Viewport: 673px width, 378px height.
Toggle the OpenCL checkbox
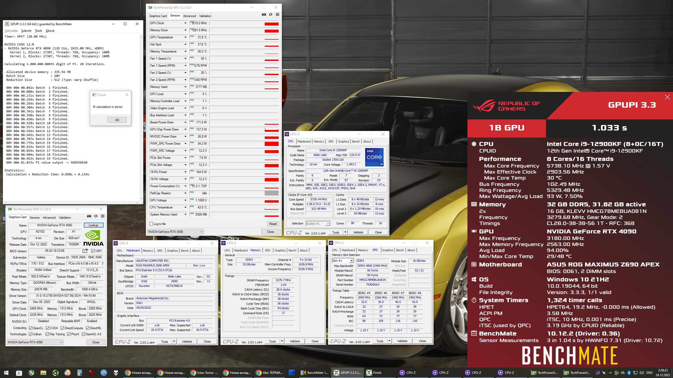click(31, 328)
